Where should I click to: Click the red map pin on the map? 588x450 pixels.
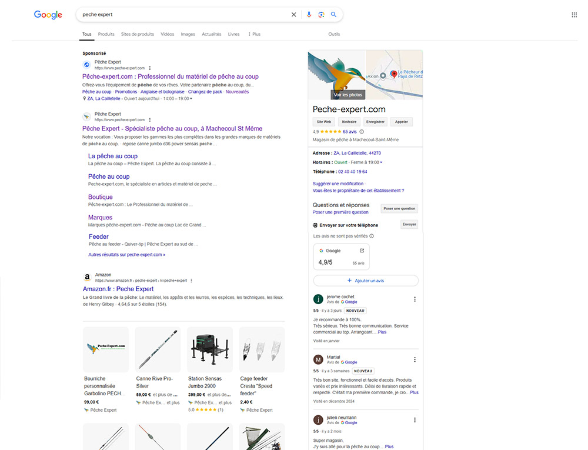393,74
